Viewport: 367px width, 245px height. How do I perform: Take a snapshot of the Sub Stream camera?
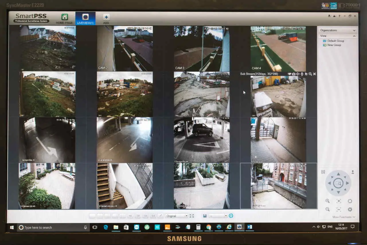coord(294,74)
